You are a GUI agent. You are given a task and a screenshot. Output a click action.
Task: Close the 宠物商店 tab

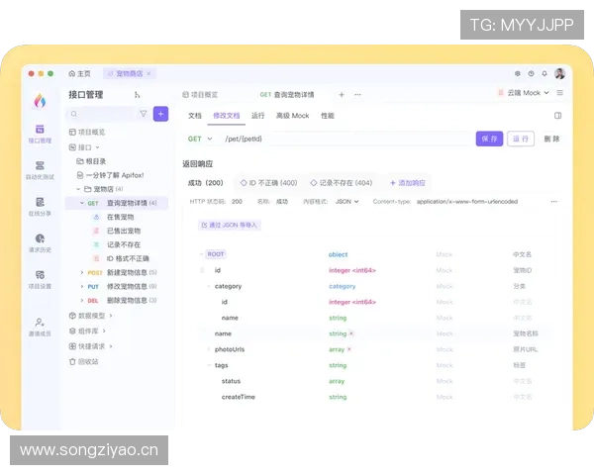click(148, 73)
